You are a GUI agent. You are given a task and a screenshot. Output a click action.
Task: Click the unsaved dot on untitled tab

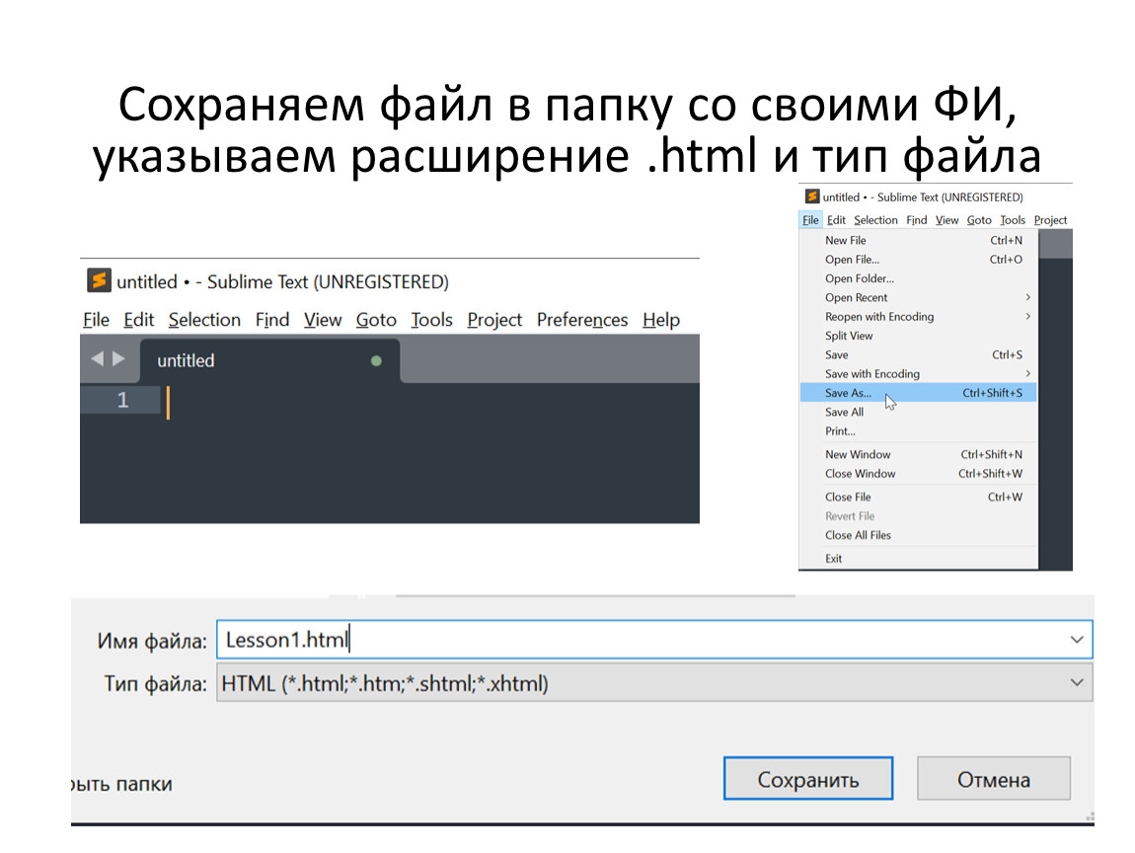[x=376, y=361]
